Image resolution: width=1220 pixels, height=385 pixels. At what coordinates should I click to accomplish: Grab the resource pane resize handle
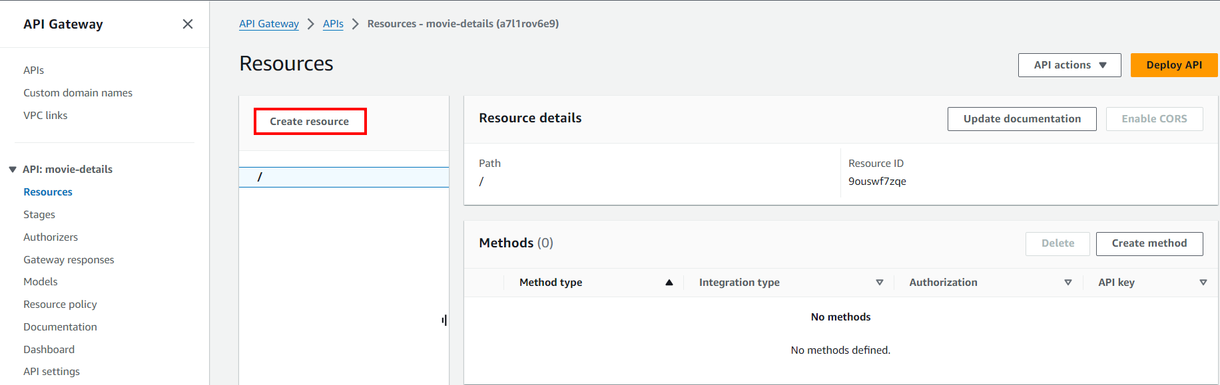[x=444, y=321]
